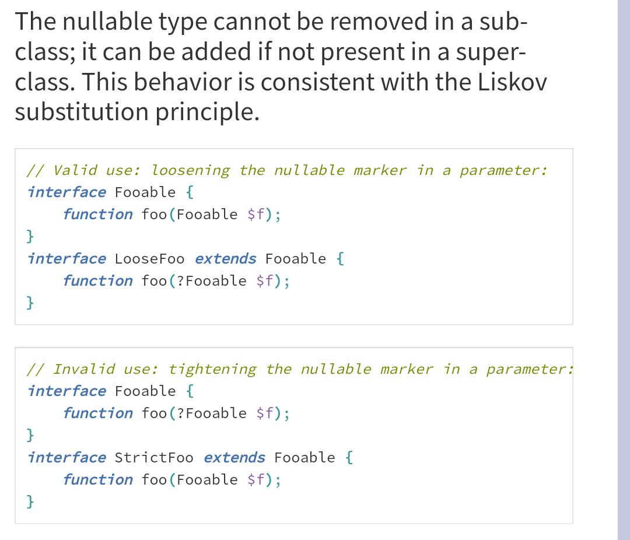Viewport: 630px width, 540px height.
Task: Click the first 'extends' keyword after LooseFoo
Action: 225,259
